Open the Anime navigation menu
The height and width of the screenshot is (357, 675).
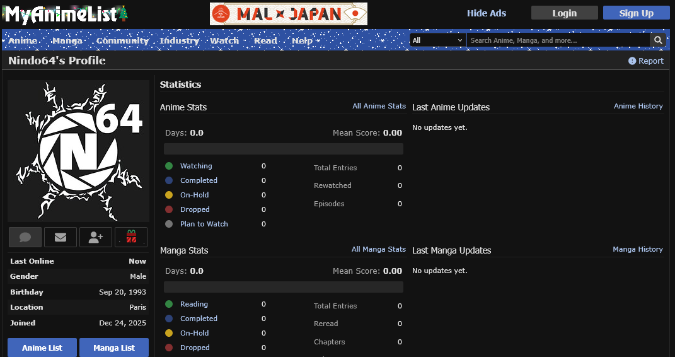[23, 40]
